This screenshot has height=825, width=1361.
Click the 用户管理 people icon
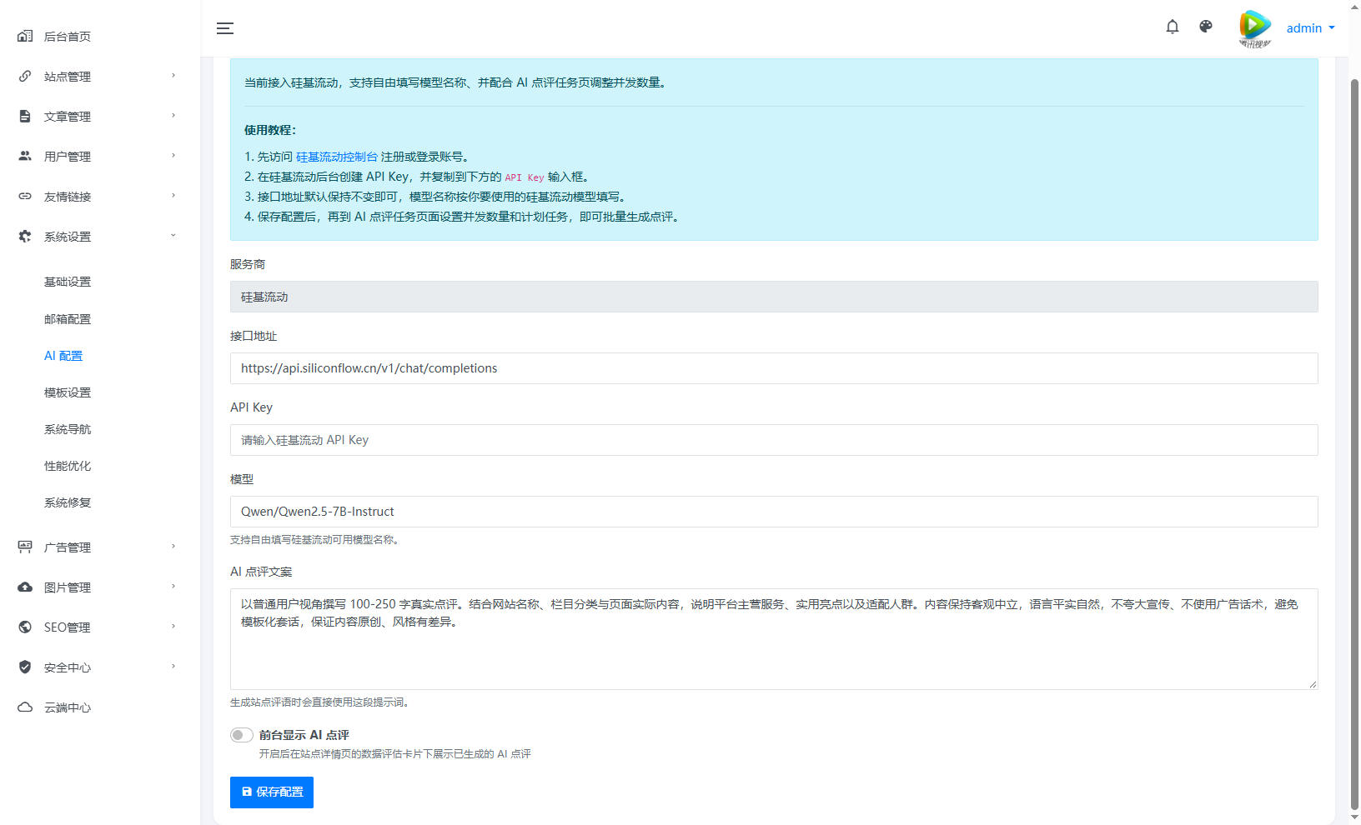25,156
